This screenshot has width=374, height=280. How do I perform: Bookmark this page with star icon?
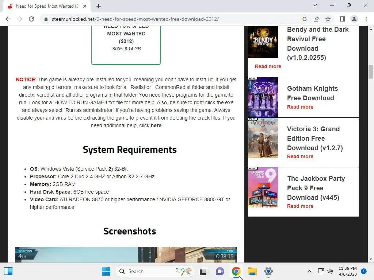[x=328, y=19]
